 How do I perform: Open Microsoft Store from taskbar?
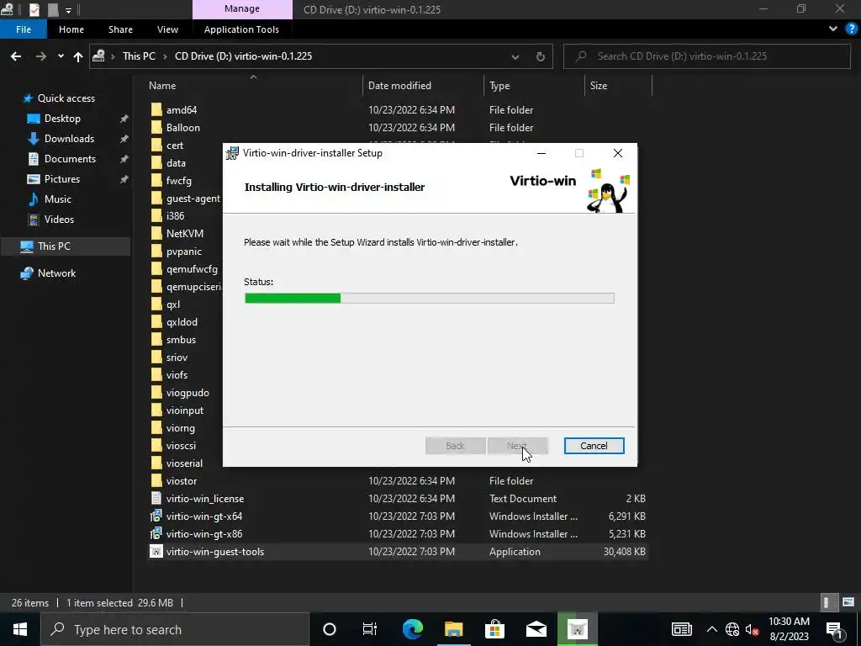(x=494, y=629)
